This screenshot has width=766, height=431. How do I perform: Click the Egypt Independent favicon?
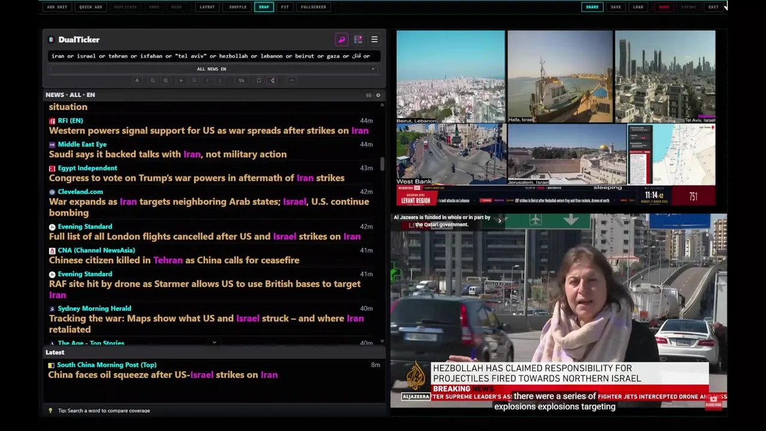coord(52,168)
